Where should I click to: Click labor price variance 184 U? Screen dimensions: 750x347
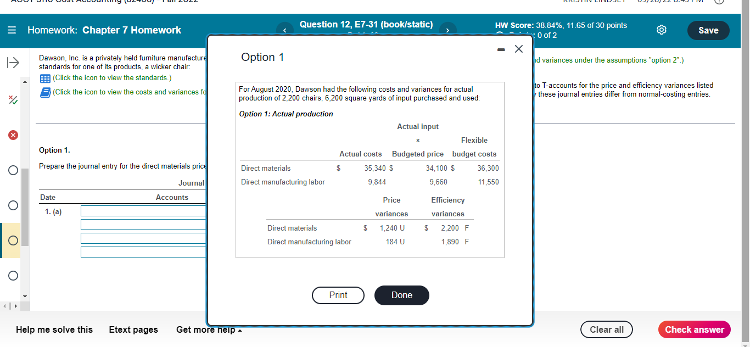coord(395,242)
